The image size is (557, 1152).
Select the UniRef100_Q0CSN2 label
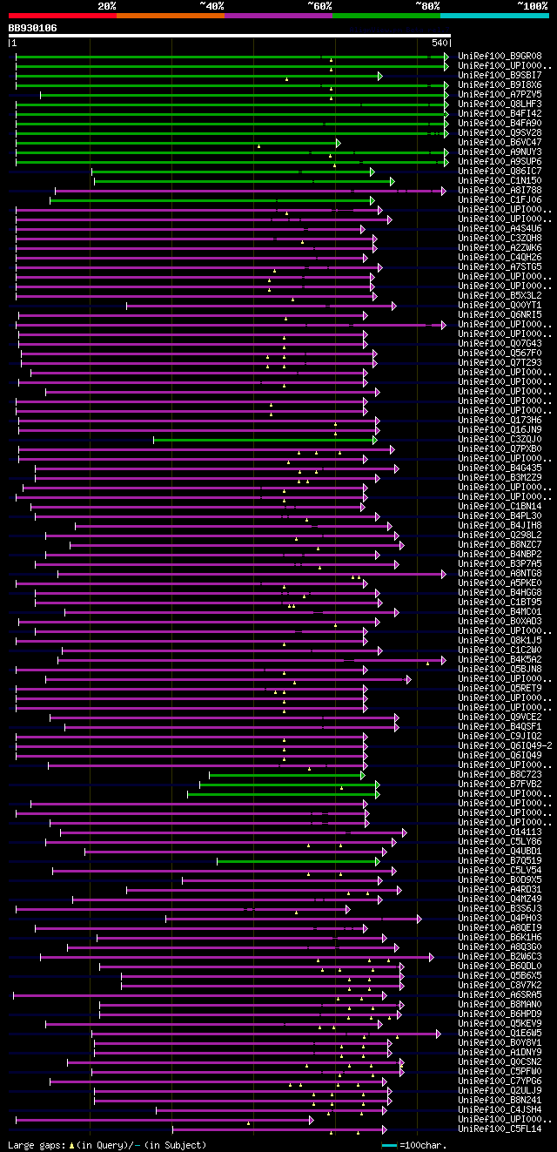coord(500,1061)
